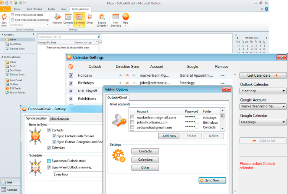The image size is (288, 194).
Task: Open Google Calendar dropdown
Action: click(263, 122)
